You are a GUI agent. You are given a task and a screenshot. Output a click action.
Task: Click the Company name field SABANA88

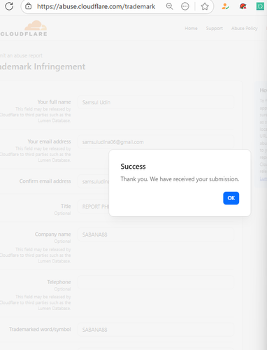(x=156, y=234)
